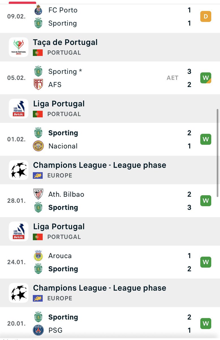The image size is (220, 340).
Task: Open the Arouca vs Sporting match row
Action: 113,262
